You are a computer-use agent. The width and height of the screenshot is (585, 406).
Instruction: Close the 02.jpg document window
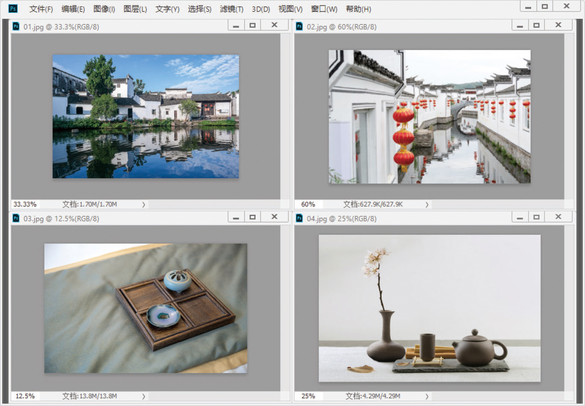pyautogui.click(x=558, y=25)
